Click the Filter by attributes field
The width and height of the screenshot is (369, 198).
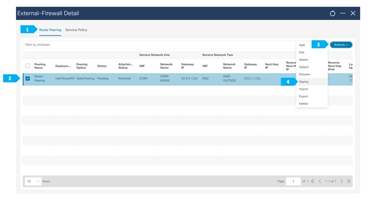click(x=159, y=44)
